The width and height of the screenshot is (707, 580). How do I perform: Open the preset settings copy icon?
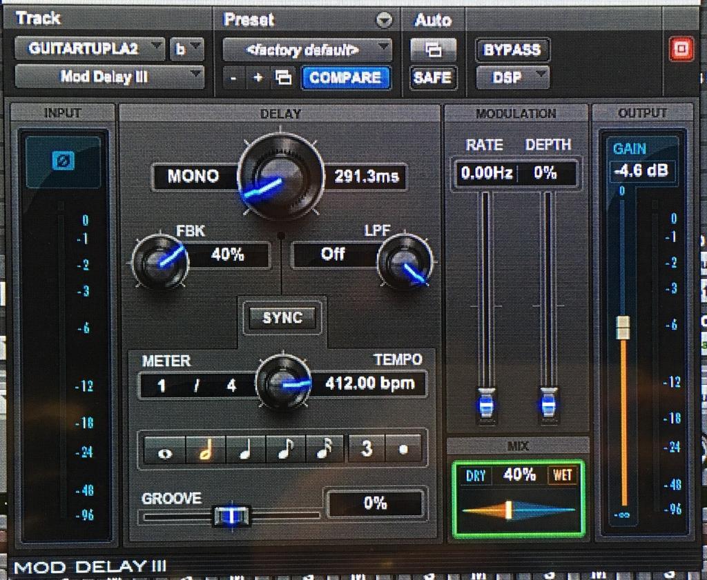click(284, 78)
